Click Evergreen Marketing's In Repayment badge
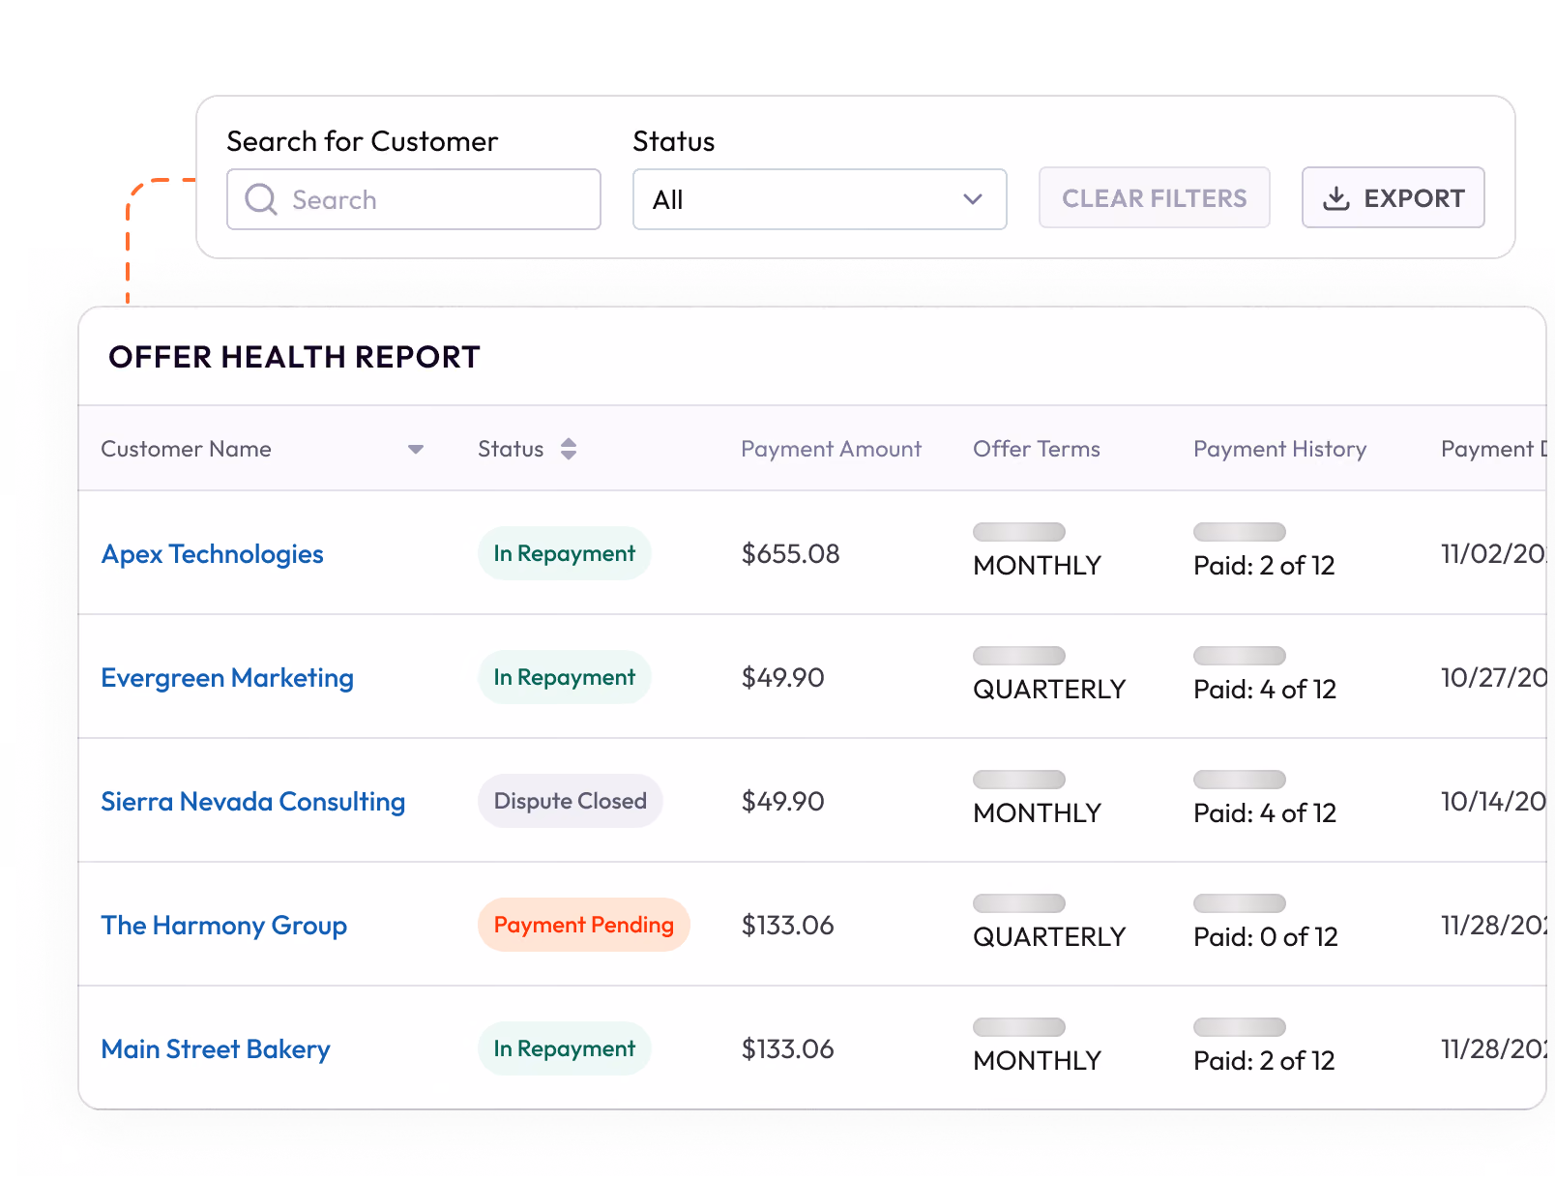Image resolution: width=1555 pixels, height=1180 pixels. coord(565,677)
